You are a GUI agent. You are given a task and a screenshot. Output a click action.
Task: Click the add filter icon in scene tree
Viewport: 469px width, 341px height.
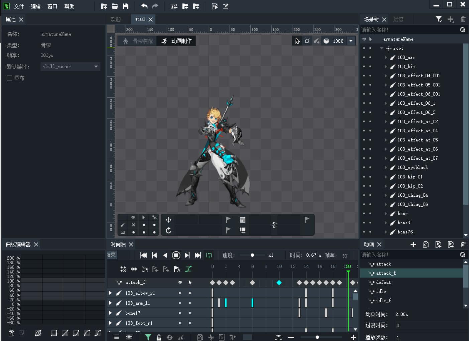click(x=439, y=19)
